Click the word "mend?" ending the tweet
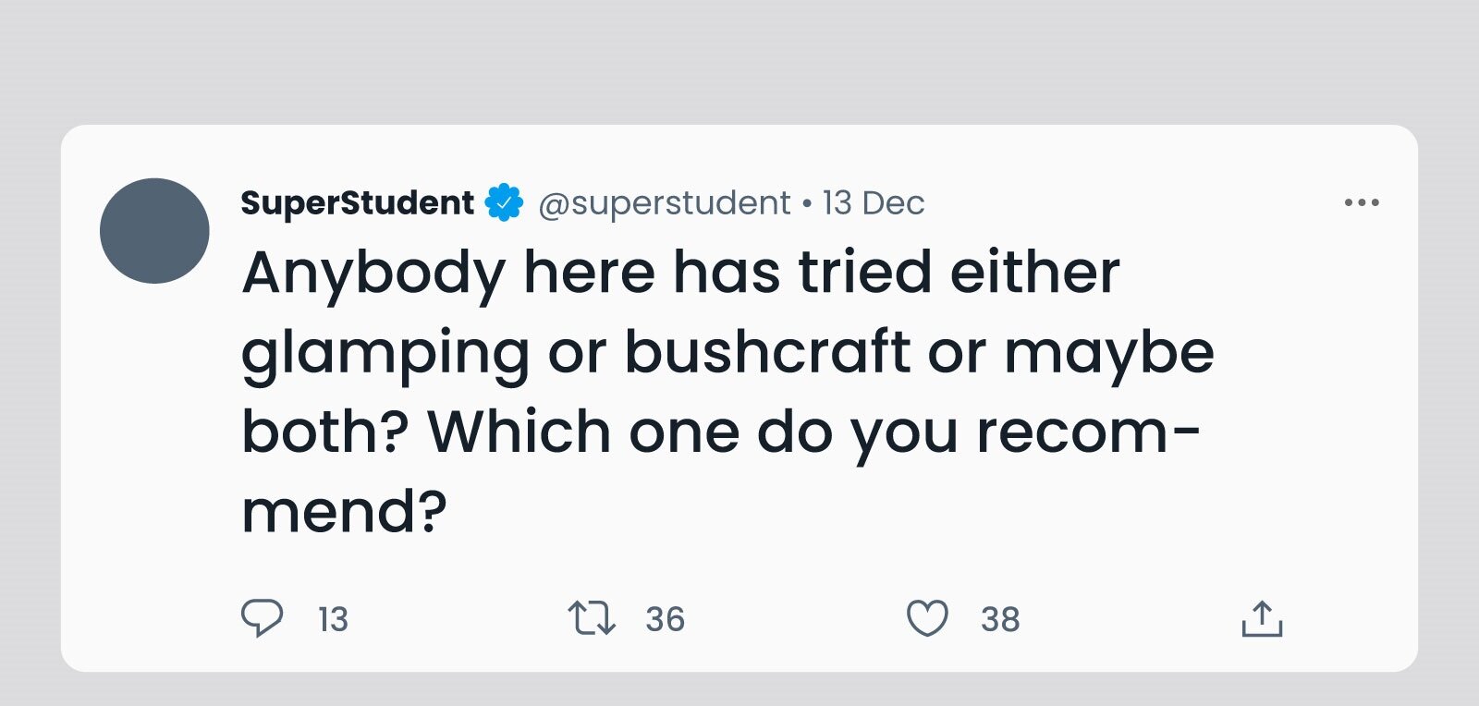 pyautogui.click(x=344, y=512)
